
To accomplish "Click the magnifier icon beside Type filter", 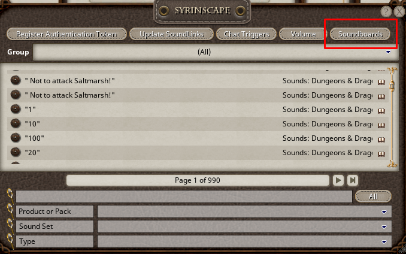I will (x=10, y=241).
